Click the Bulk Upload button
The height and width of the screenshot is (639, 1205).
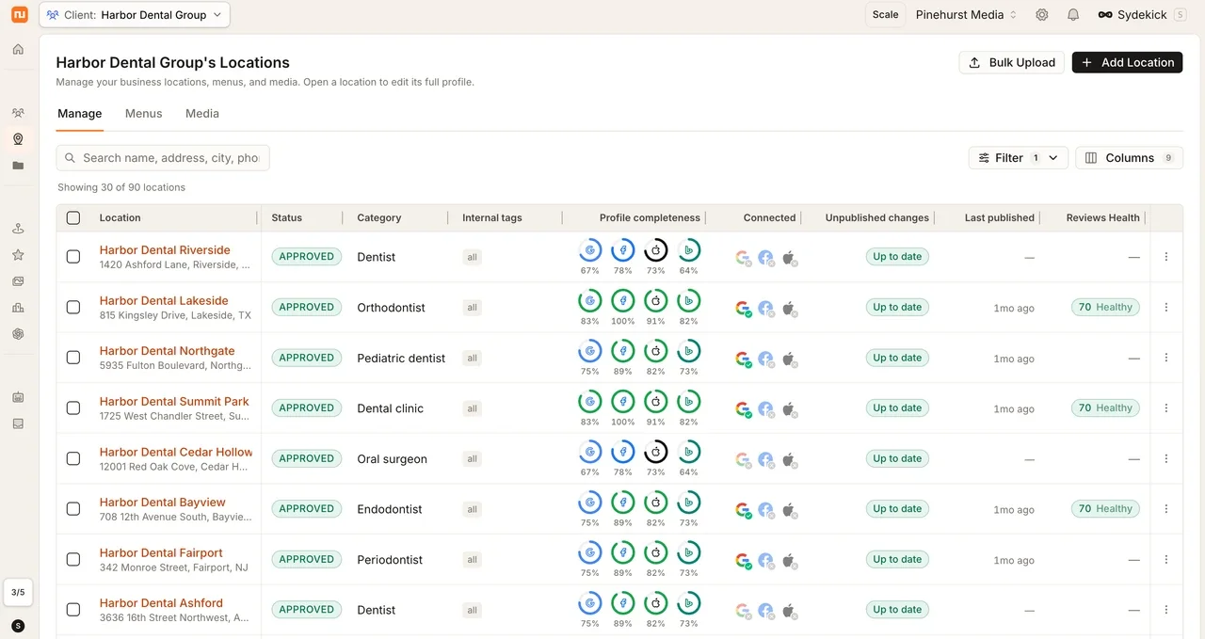click(1012, 62)
